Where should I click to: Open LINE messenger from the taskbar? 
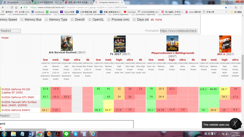point(66,134)
